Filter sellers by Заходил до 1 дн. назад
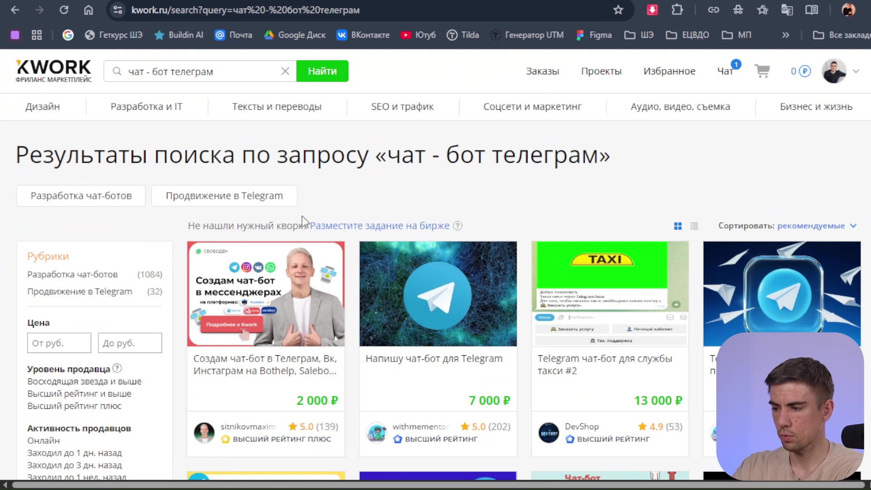This screenshot has width=871, height=490. click(x=74, y=453)
